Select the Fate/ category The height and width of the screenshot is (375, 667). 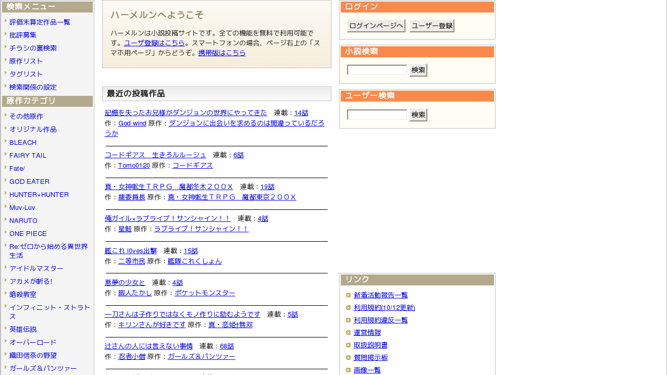pos(17,168)
